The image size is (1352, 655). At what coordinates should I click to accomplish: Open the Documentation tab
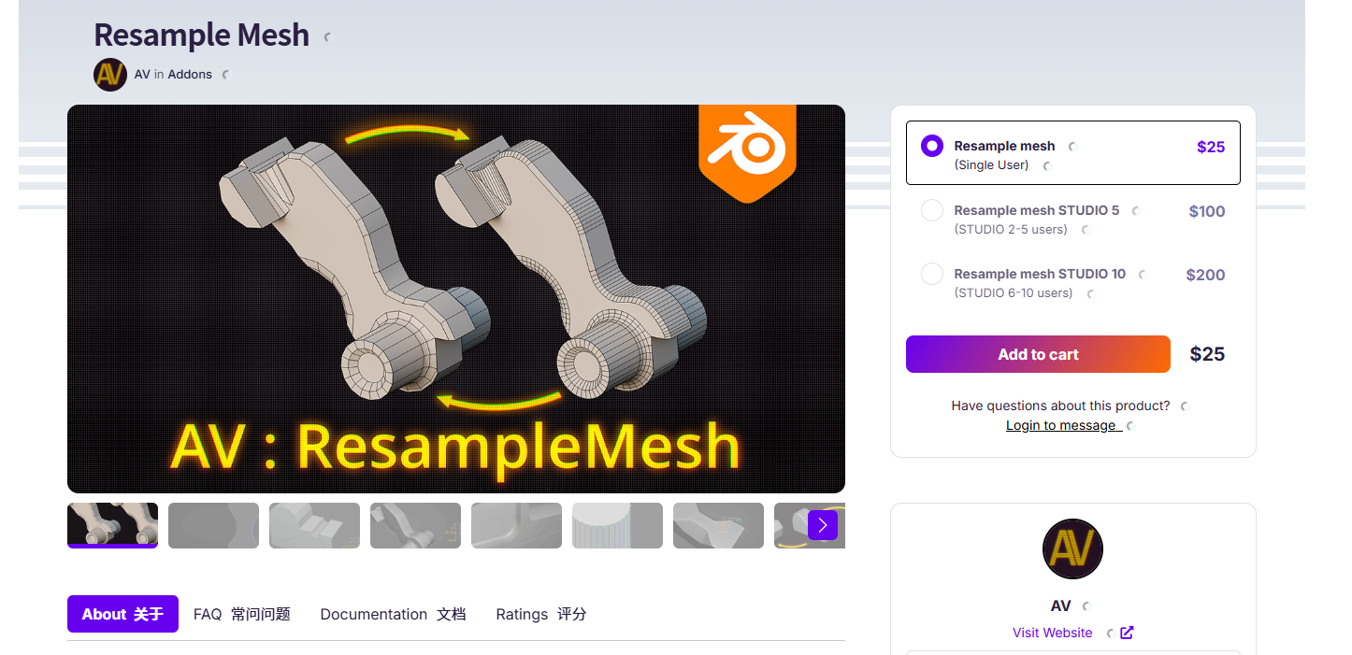point(393,614)
